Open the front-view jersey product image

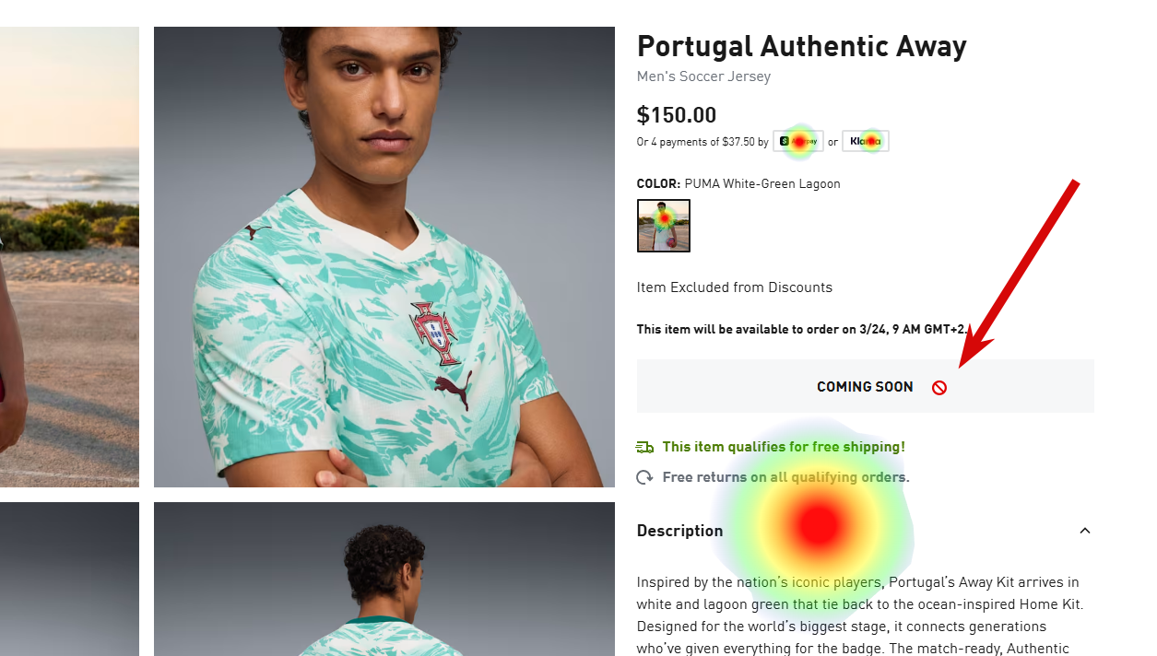pyautogui.click(x=384, y=257)
